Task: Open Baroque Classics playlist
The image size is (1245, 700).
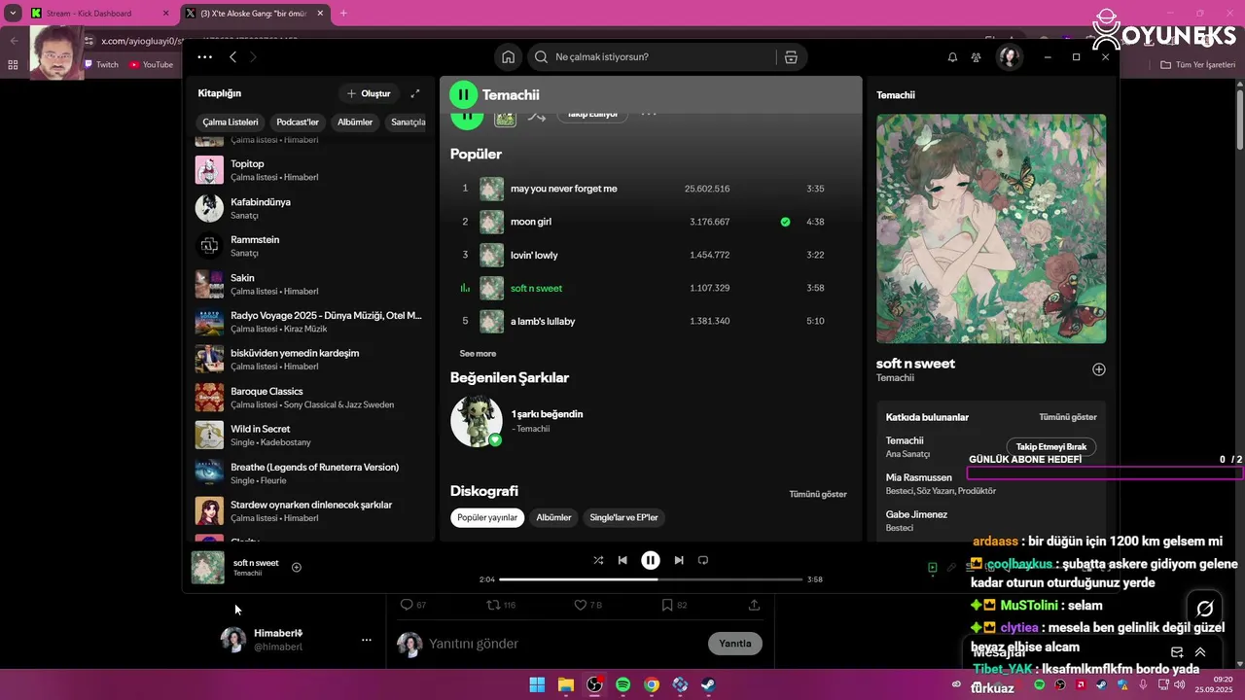Action: pos(309,398)
